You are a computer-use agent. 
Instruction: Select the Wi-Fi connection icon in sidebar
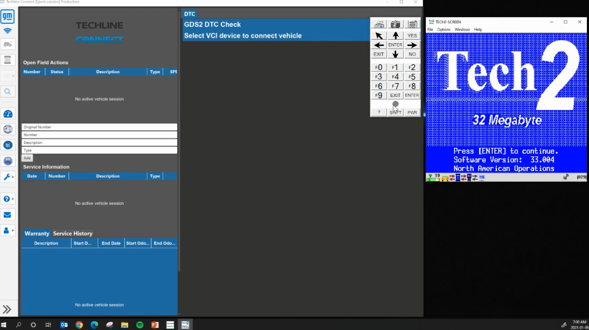8,31
